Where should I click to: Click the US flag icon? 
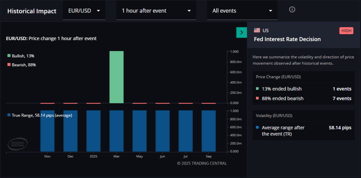(257, 31)
